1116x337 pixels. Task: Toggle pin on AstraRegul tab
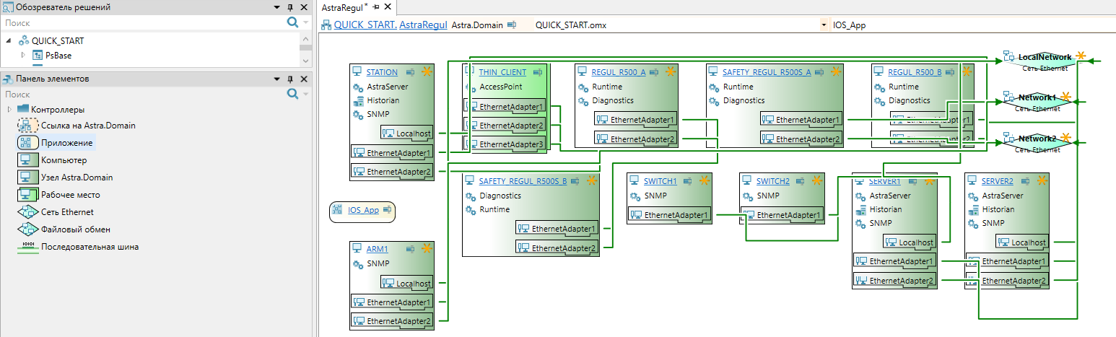click(x=375, y=6)
